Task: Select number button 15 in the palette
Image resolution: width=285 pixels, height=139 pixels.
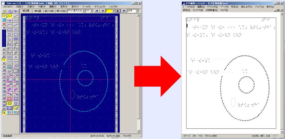Action: click(4, 88)
